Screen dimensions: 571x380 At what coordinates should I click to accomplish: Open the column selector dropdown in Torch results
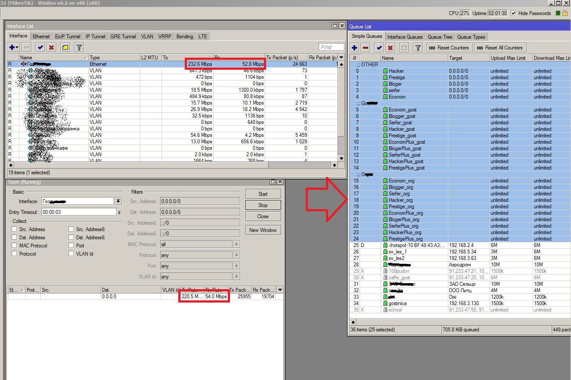[280, 290]
